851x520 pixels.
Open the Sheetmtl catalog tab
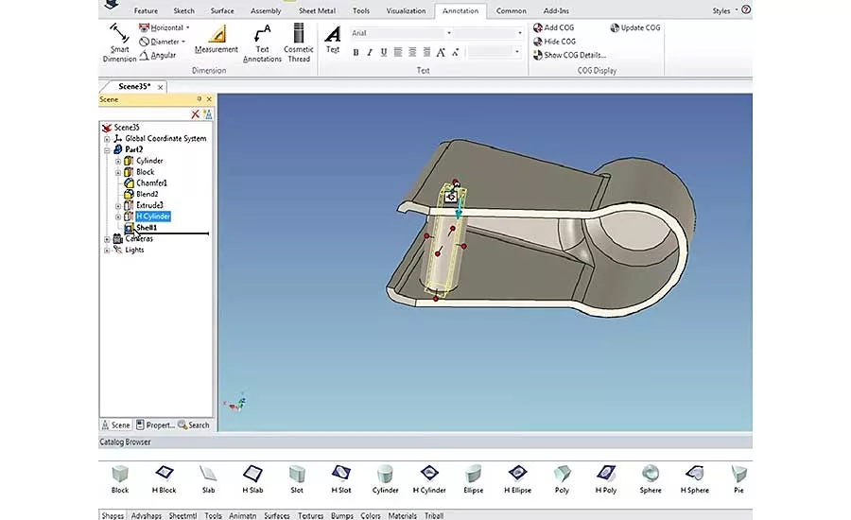(x=182, y=515)
